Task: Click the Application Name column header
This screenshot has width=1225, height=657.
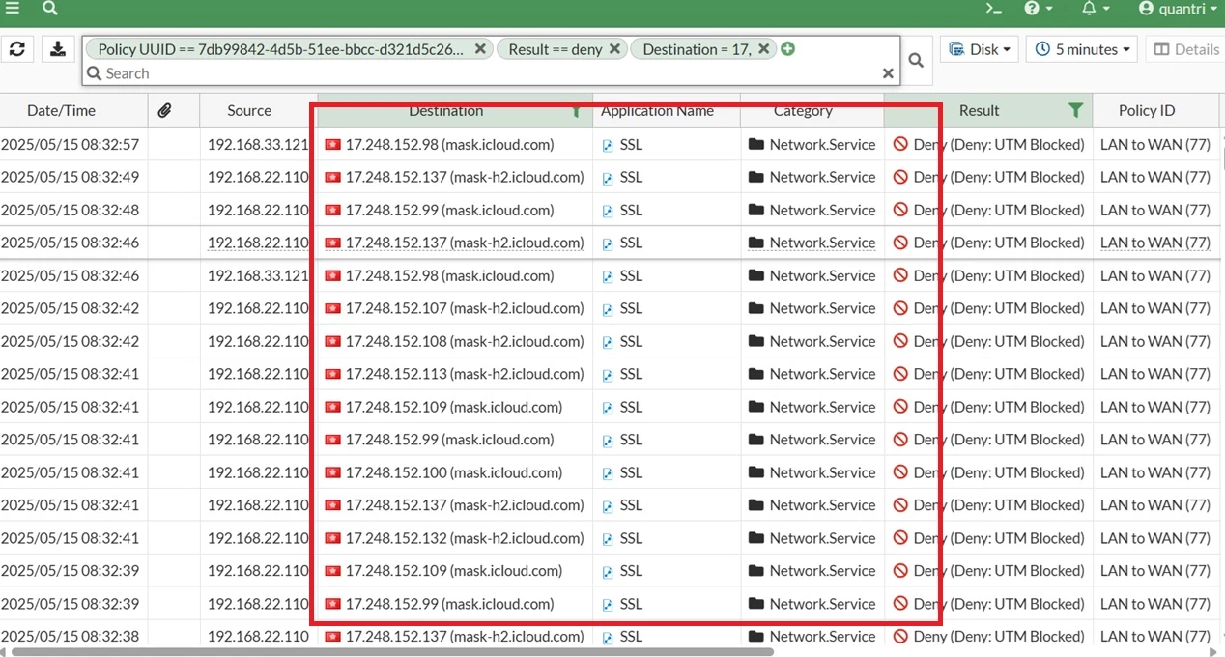Action: tap(657, 110)
